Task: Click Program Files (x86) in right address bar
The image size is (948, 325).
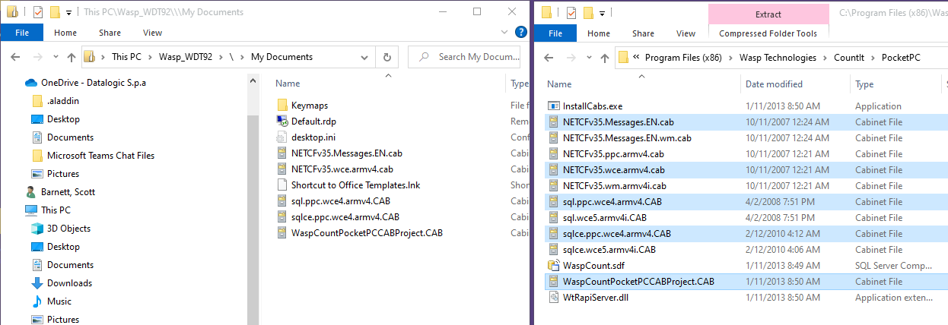Action: click(x=682, y=57)
